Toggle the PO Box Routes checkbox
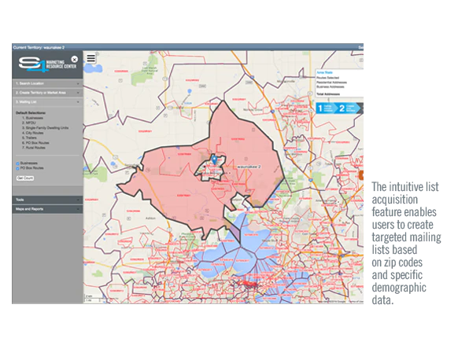This screenshot has height=345, width=458. (18, 168)
